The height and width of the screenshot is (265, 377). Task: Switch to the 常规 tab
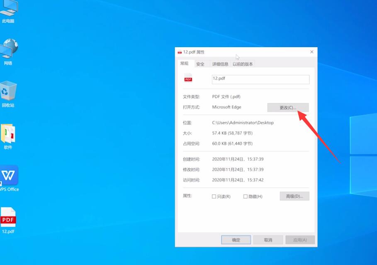[x=185, y=63]
